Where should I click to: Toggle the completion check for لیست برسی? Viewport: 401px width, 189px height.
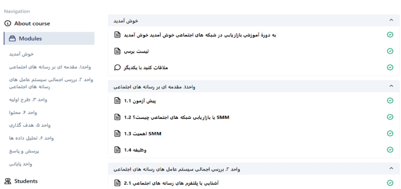[390, 51]
